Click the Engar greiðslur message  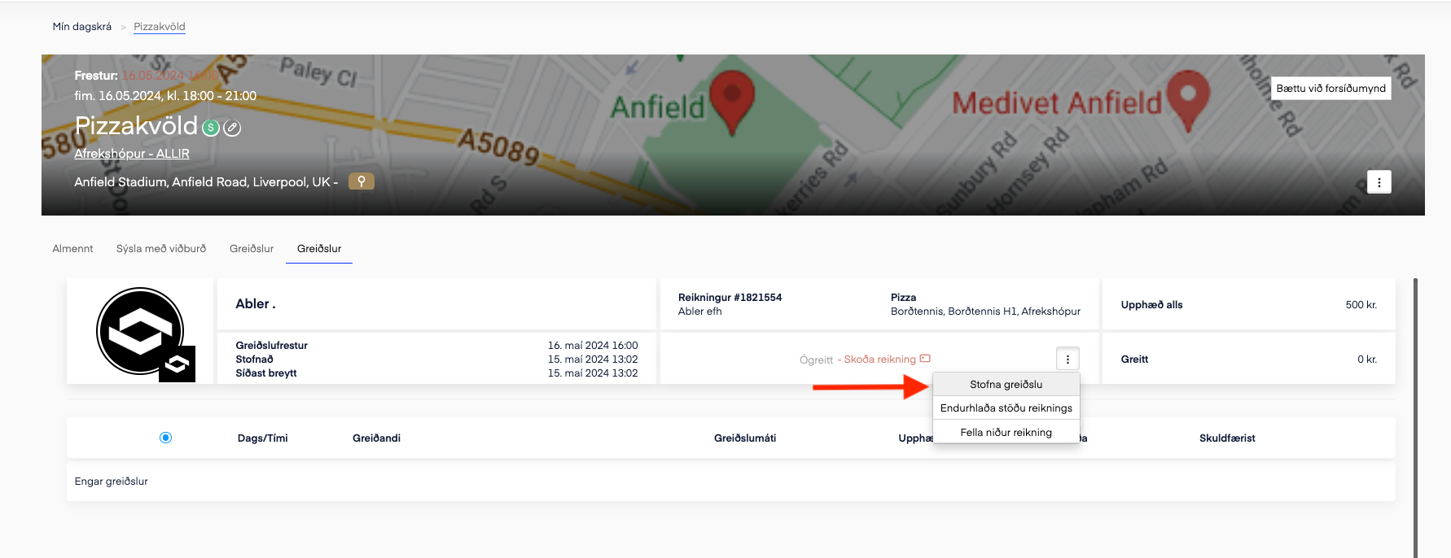(x=112, y=482)
